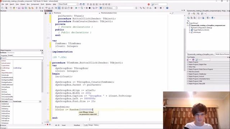
Task: Click the Object Inspector vertical scrollbar
Action: point(42,77)
